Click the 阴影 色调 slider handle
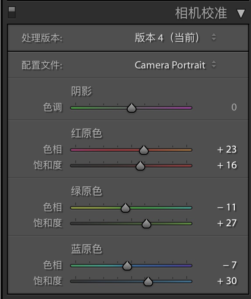Image resolution: width=251 pixels, height=299 pixels. pos(131,108)
